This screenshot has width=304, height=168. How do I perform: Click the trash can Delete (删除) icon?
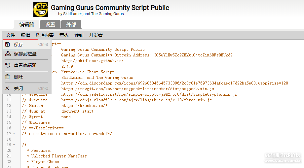[x=8, y=77]
